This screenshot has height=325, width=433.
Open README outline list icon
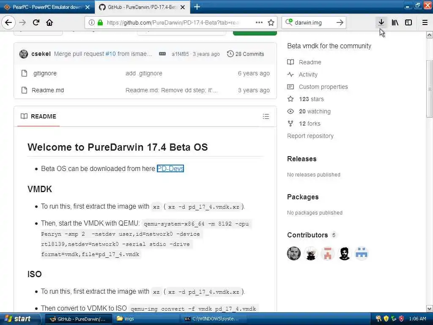(x=266, y=116)
